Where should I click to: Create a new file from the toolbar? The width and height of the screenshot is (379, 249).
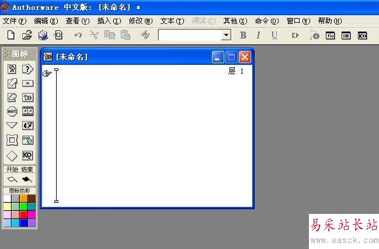tap(11, 35)
